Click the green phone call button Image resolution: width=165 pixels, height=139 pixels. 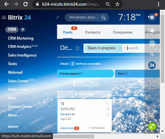click(152, 127)
